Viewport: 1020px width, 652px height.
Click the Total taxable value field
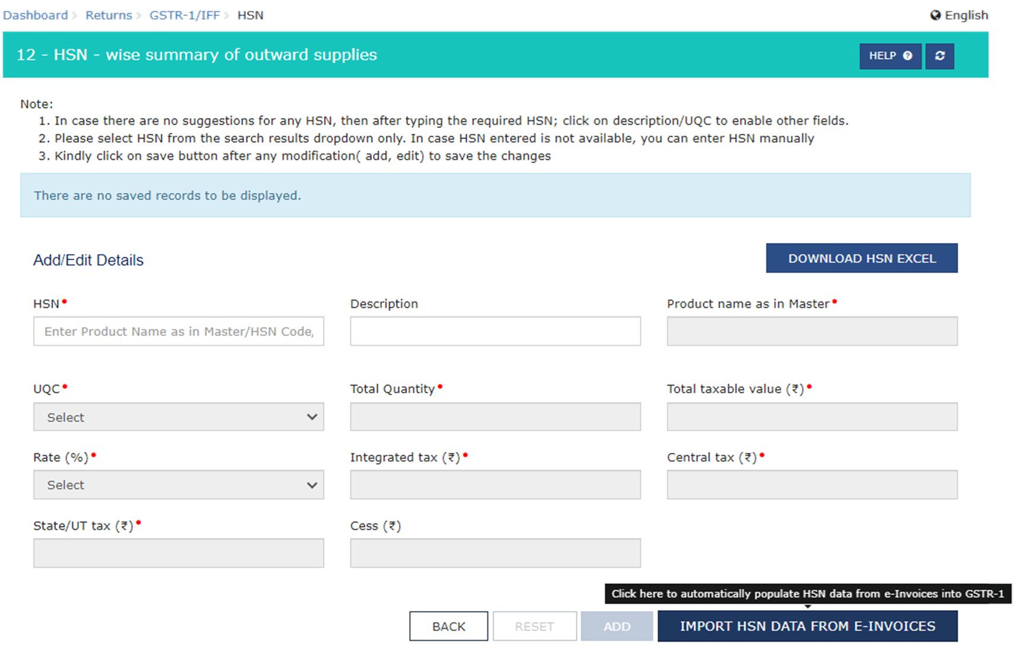click(812, 417)
